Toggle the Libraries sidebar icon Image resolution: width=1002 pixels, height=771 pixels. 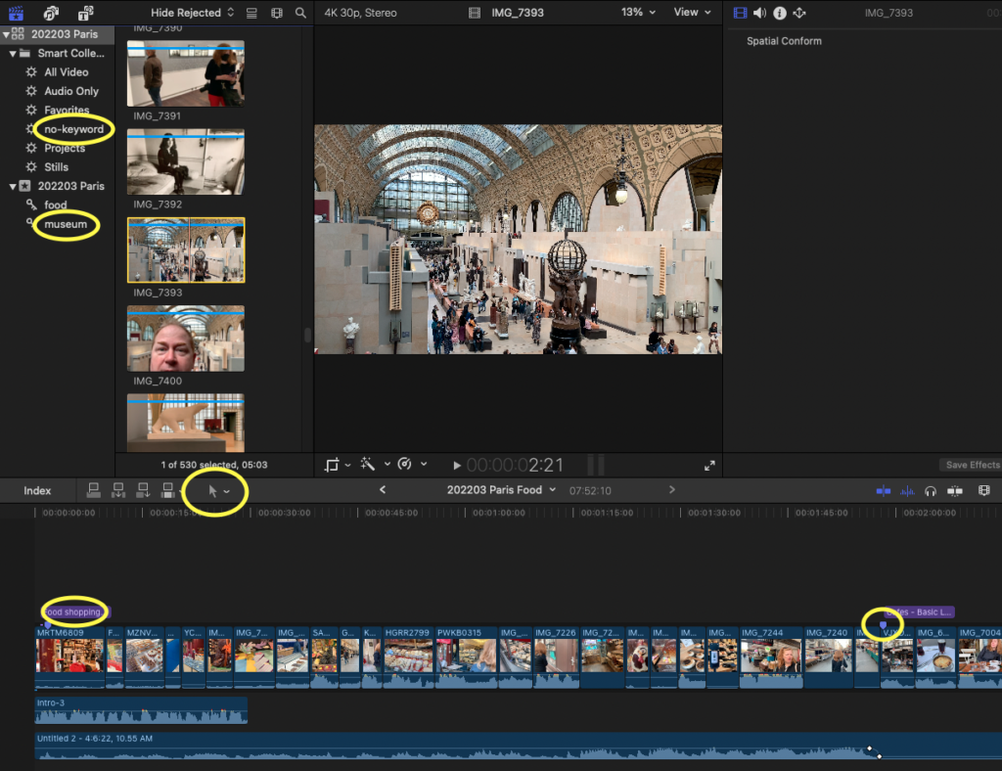coord(16,12)
